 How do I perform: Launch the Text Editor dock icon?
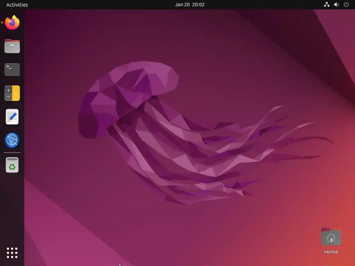(x=12, y=117)
